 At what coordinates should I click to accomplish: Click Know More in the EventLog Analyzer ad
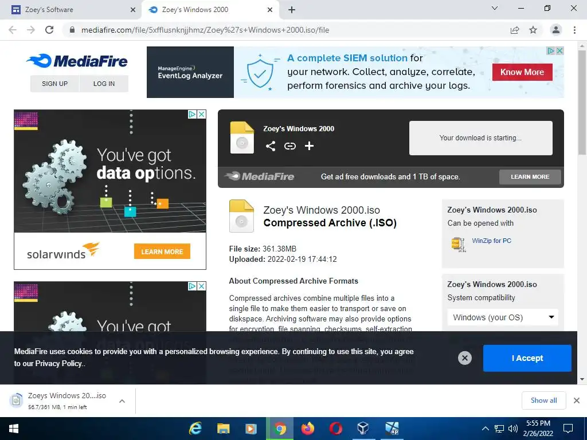522,72
